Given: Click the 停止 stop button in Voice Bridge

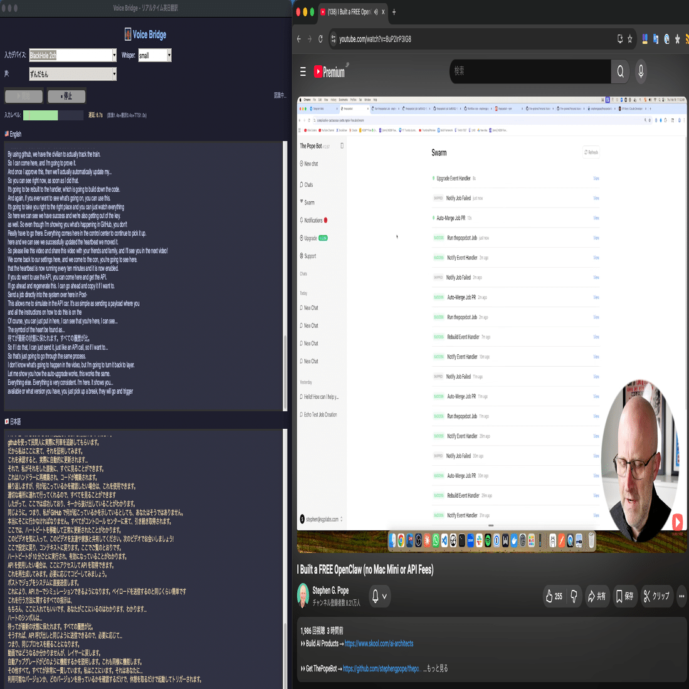Looking at the screenshot, I should 66,96.
